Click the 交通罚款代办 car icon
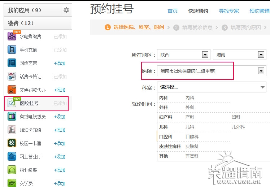This screenshot has width=270, height=187. click(12, 90)
